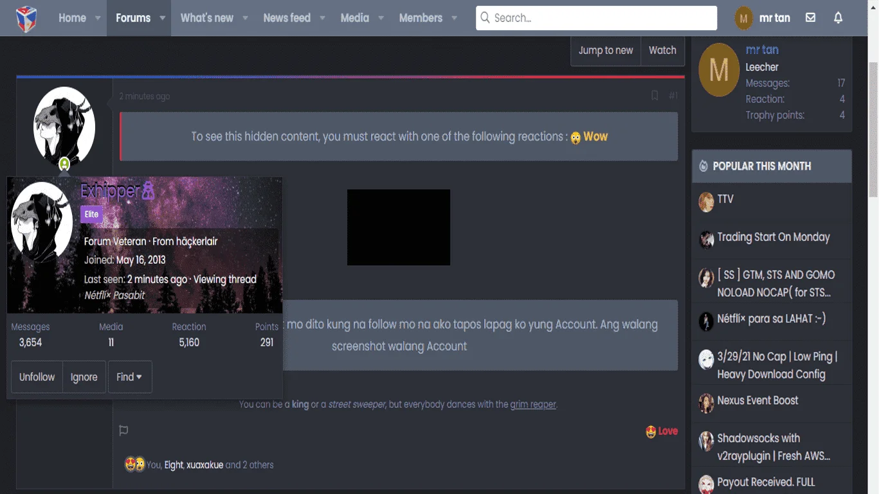This screenshot has width=881, height=494.
Task: Open Nétfli× para sa LAHAT thread
Action: pyautogui.click(x=772, y=319)
